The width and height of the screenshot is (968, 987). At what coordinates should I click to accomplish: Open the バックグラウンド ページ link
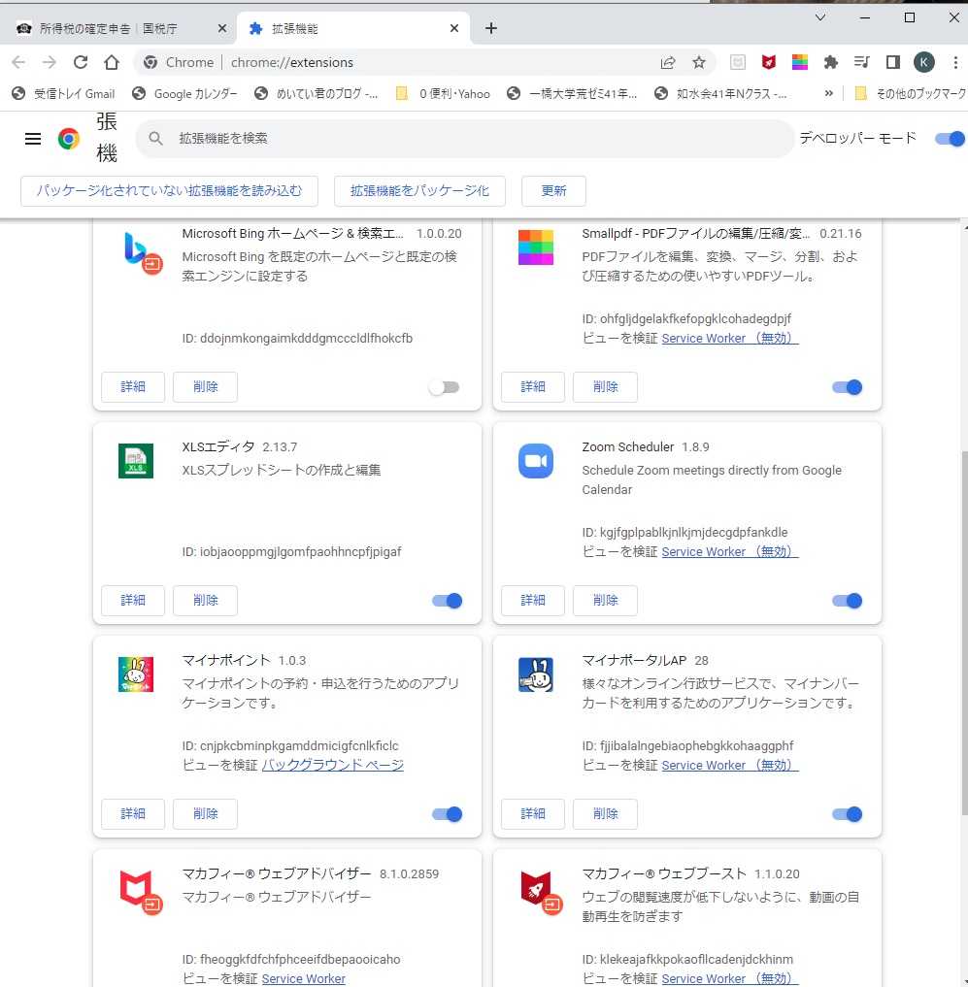pyautogui.click(x=333, y=765)
